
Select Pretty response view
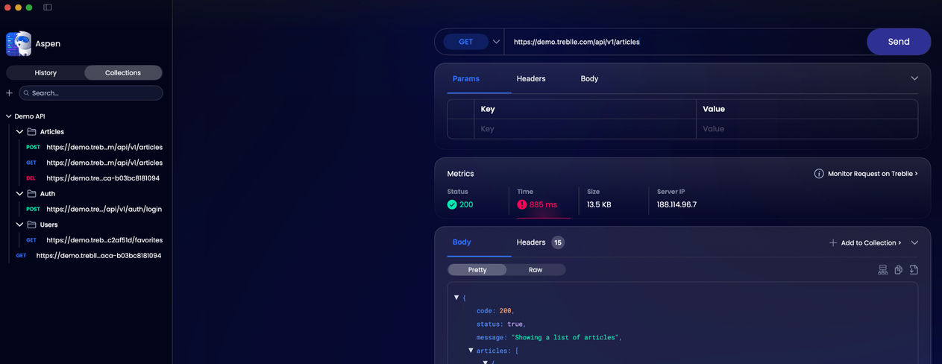[x=477, y=270]
